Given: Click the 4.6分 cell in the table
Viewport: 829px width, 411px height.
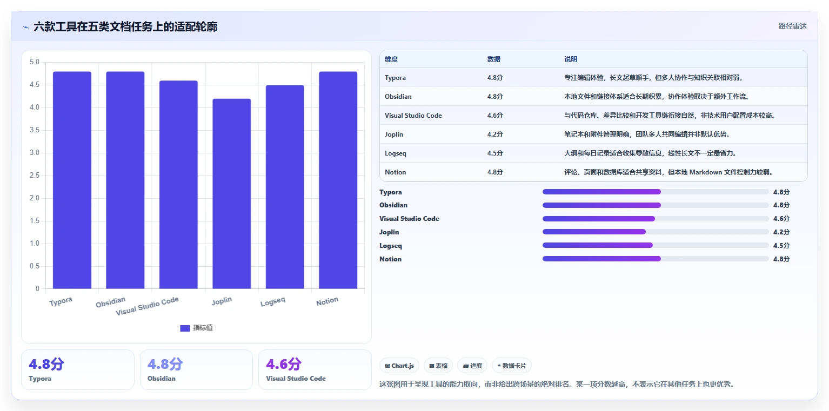Looking at the screenshot, I should click(494, 116).
